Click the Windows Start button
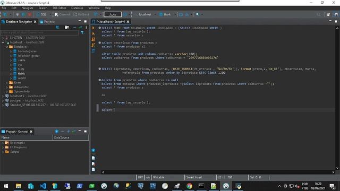340x191 pixels. 6,186
